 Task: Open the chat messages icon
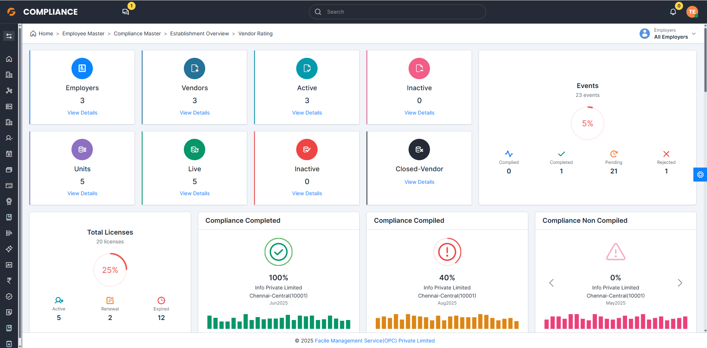pos(126,12)
